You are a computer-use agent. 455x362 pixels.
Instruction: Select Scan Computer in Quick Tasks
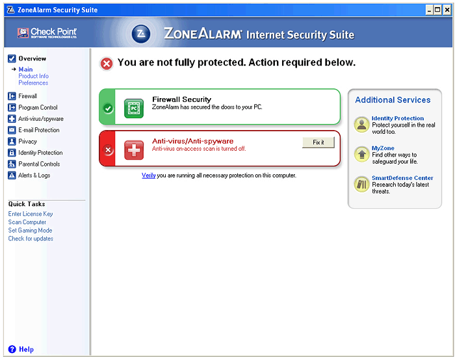pos(27,222)
